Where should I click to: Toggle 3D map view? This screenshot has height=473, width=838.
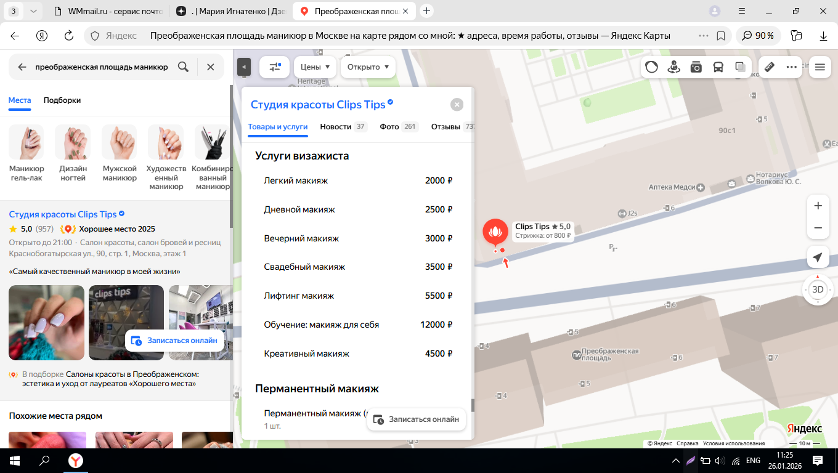tap(818, 289)
